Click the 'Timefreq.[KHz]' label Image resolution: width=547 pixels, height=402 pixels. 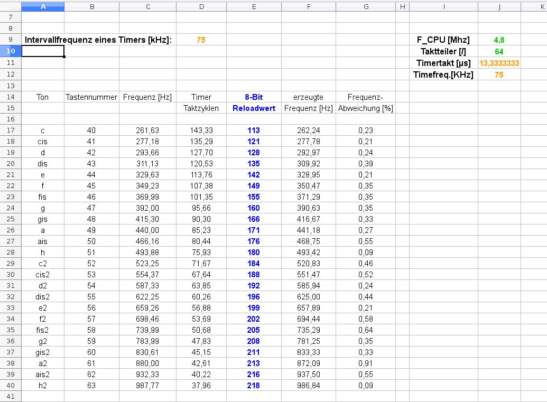(x=443, y=74)
